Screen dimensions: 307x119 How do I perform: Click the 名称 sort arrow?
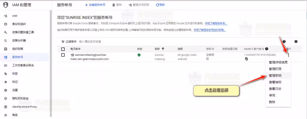163,49
